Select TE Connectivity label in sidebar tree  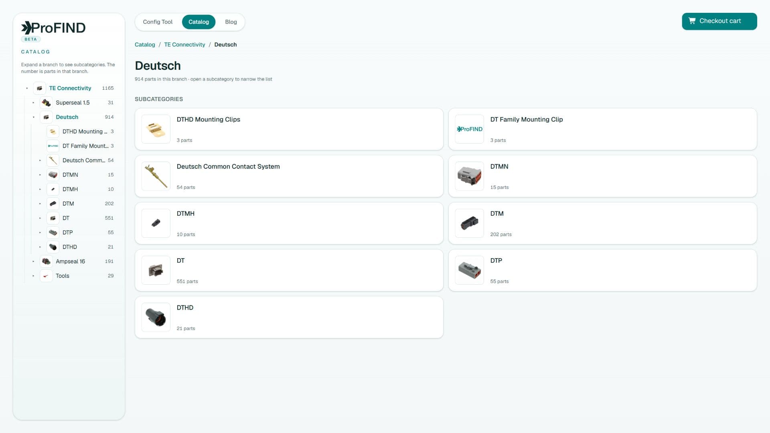[x=70, y=88]
